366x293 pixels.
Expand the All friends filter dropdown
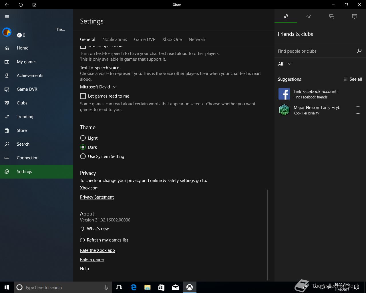(285, 64)
